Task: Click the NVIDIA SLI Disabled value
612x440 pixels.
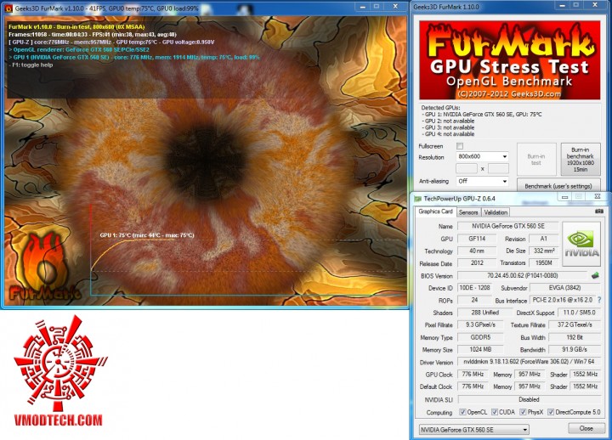Action: [529, 399]
